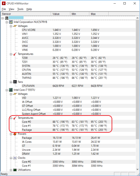Select the VID voltage row

click(x=78, y=98)
